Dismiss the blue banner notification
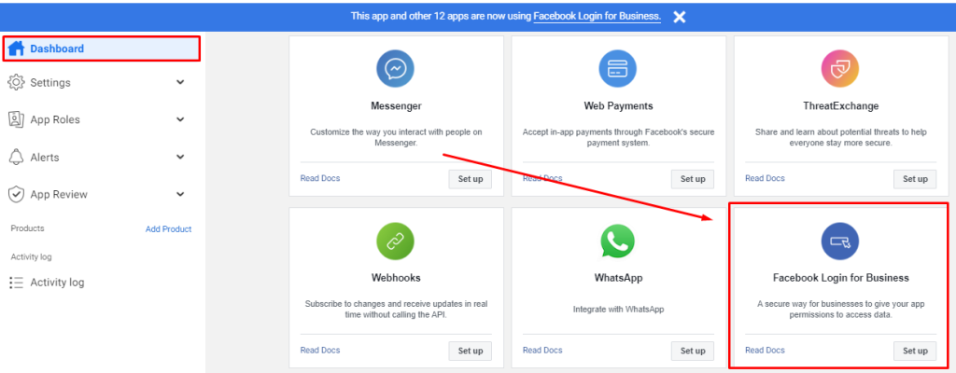The height and width of the screenshot is (373, 956). click(680, 17)
